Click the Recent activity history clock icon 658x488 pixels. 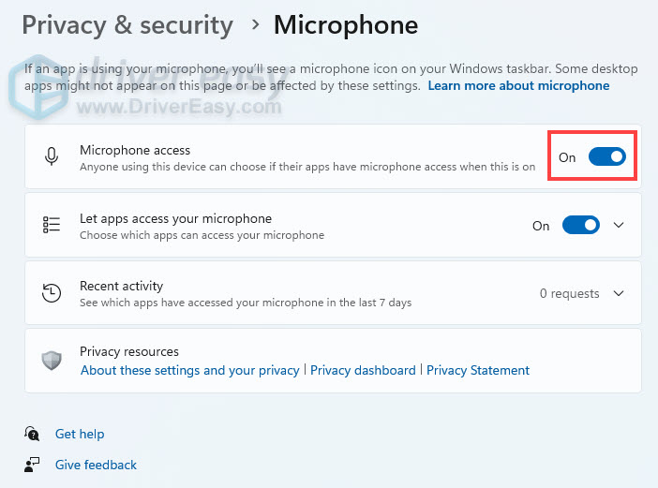pos(52,293)
